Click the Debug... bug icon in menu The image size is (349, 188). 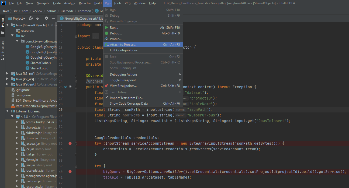106,33
